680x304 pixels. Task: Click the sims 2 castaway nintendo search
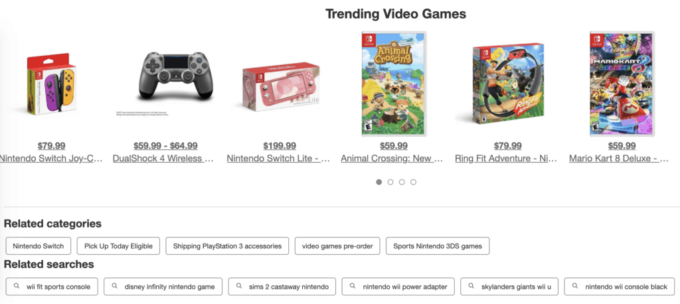282,287
